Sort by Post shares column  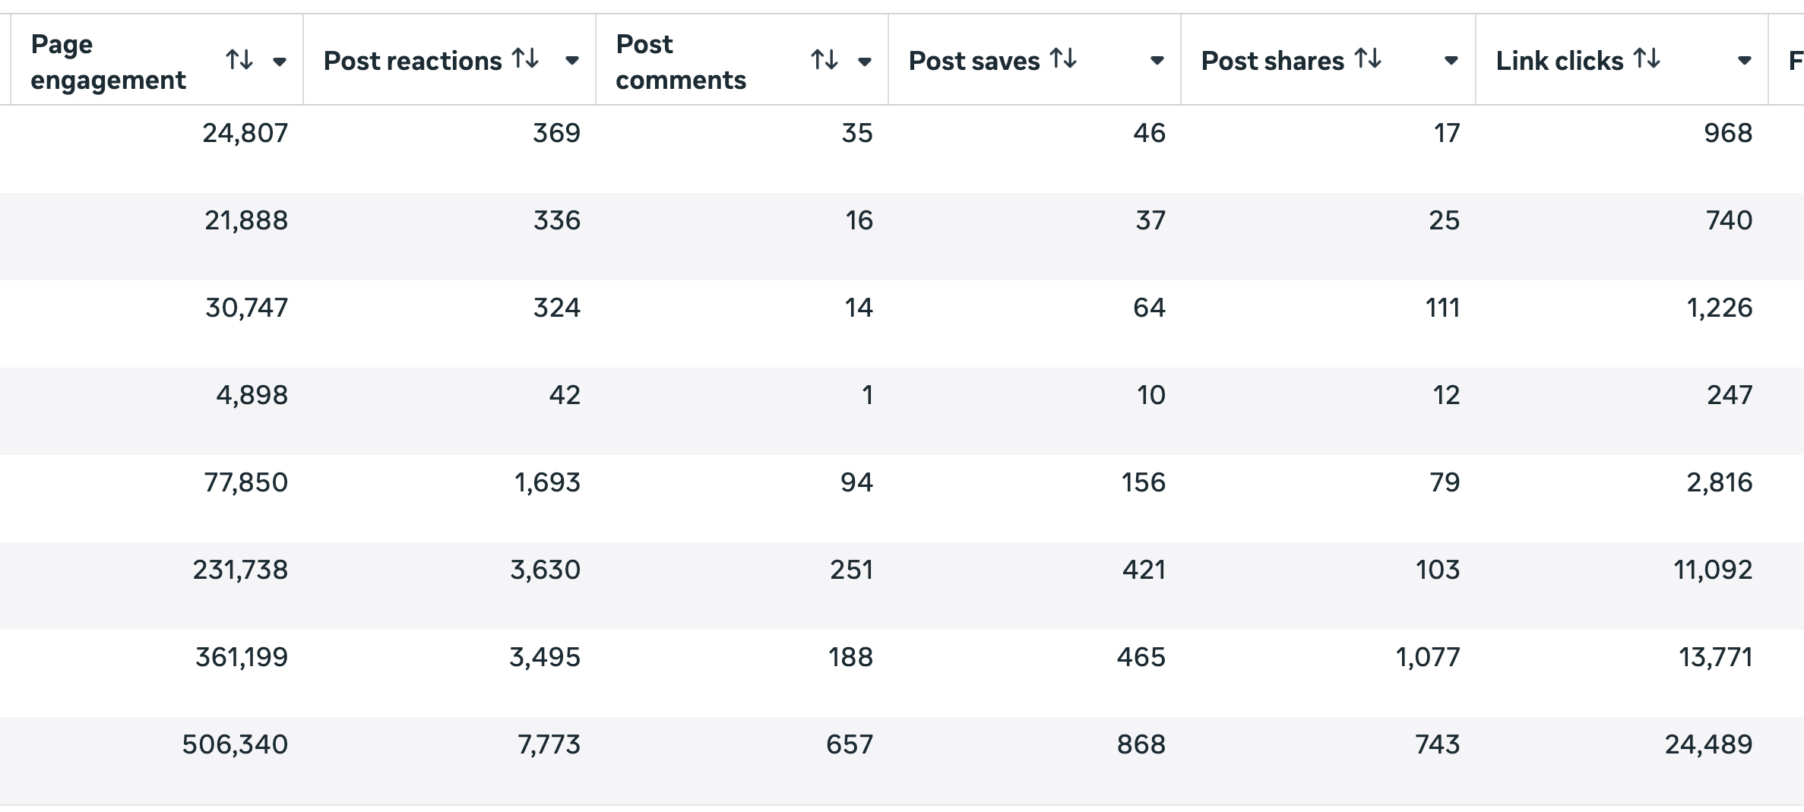pos(1368,58)
